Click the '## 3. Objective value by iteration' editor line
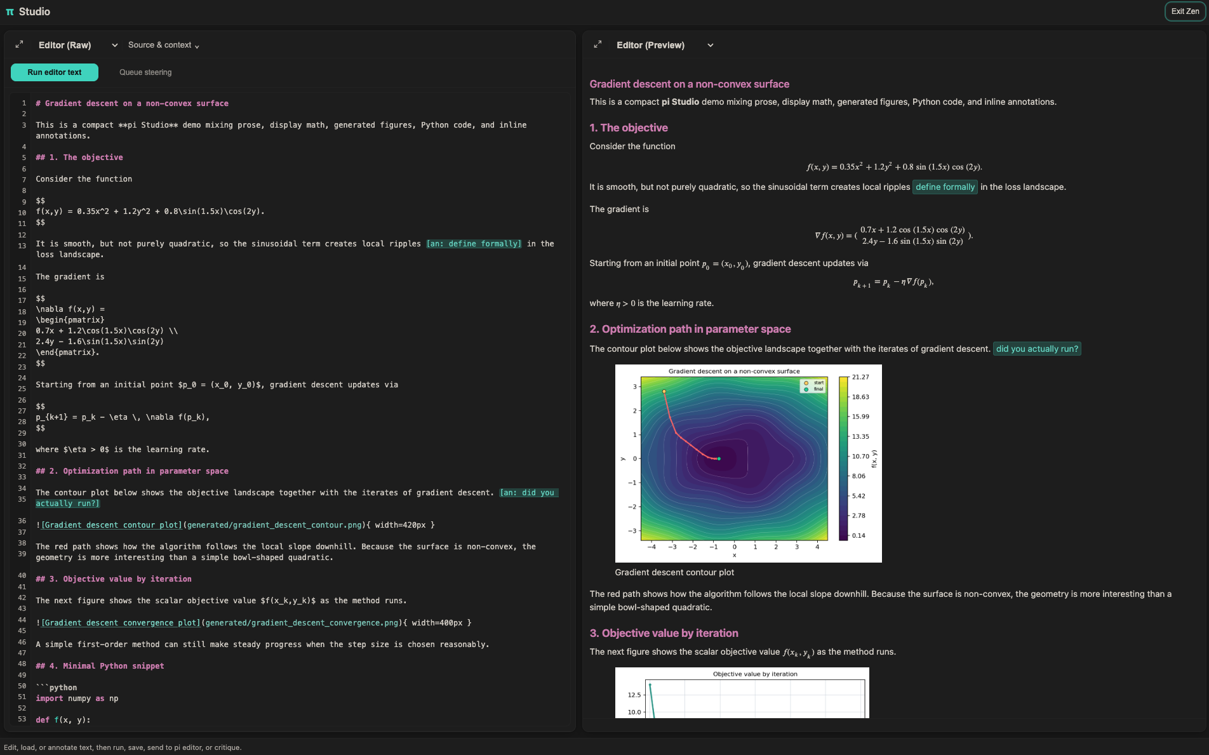The height and width of the screenshot is (755, 1209). click(x=114, y=579)
